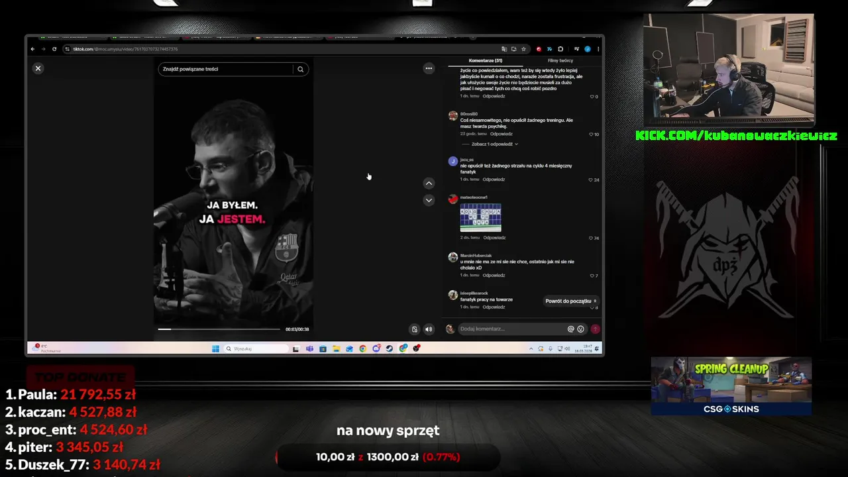Like 80roni80's comment with heart
Screen dimensions: 848x477
tap(592, 134)
